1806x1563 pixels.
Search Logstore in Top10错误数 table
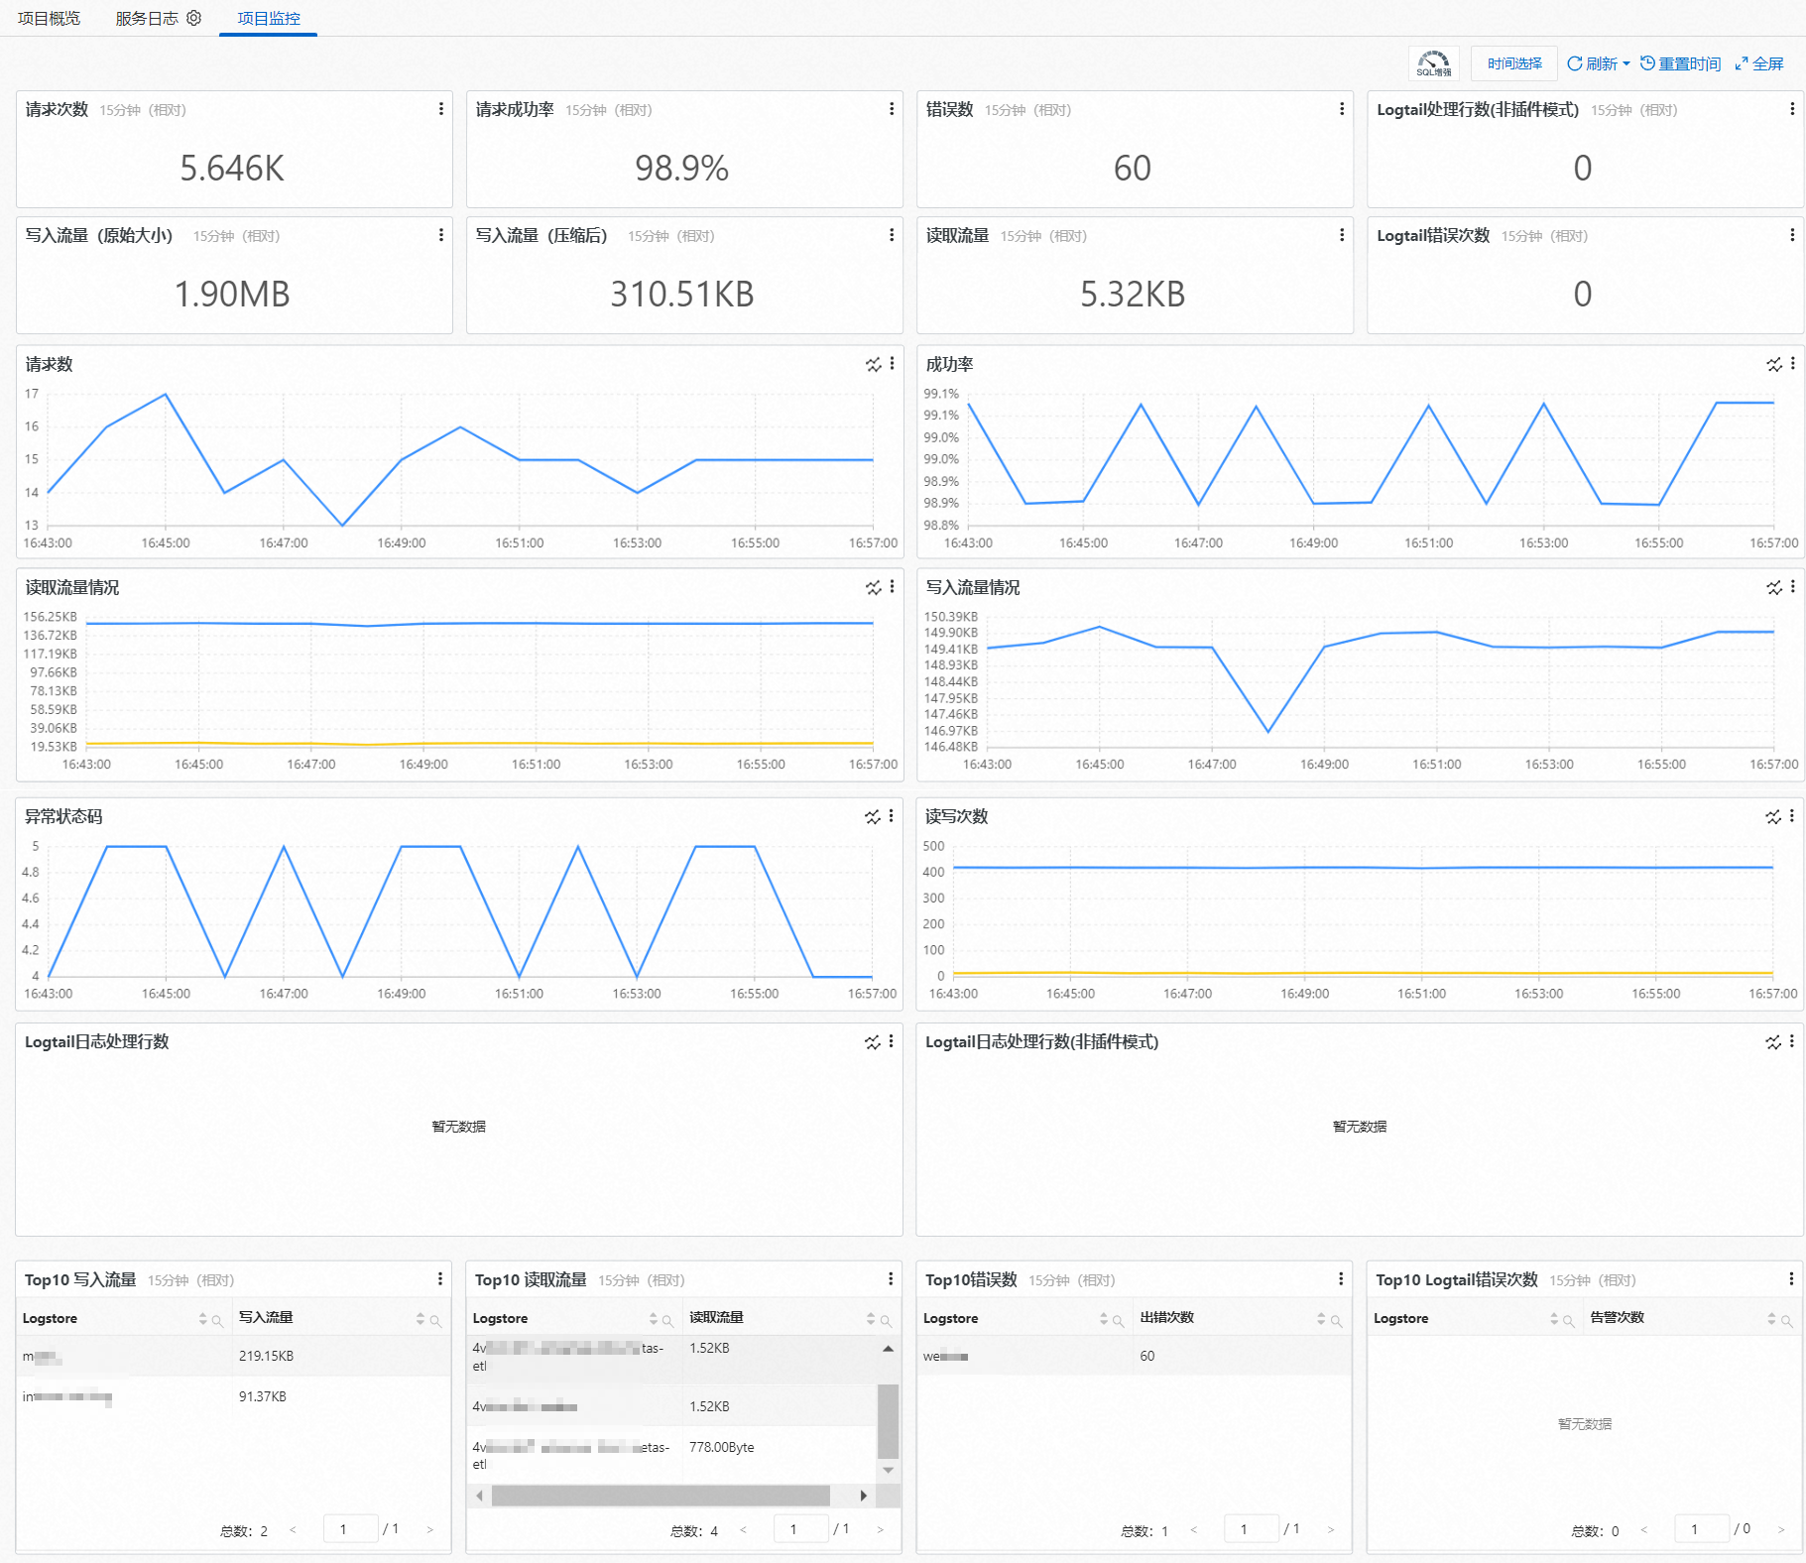1118,1320
